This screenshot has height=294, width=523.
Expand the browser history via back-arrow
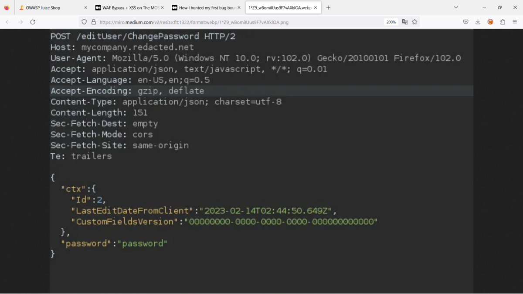click(8, 22)
